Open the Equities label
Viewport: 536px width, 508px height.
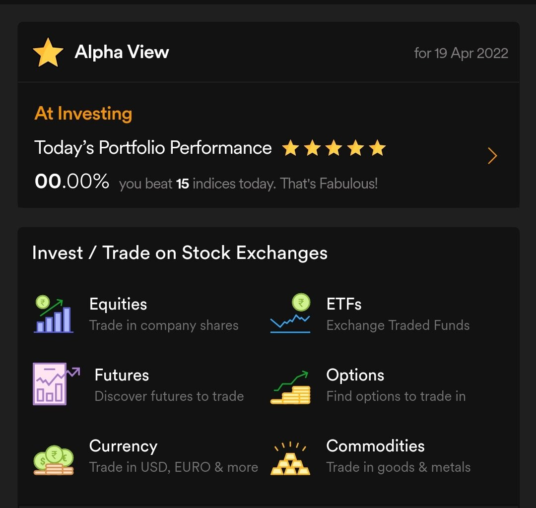click(x=118, y=304)
